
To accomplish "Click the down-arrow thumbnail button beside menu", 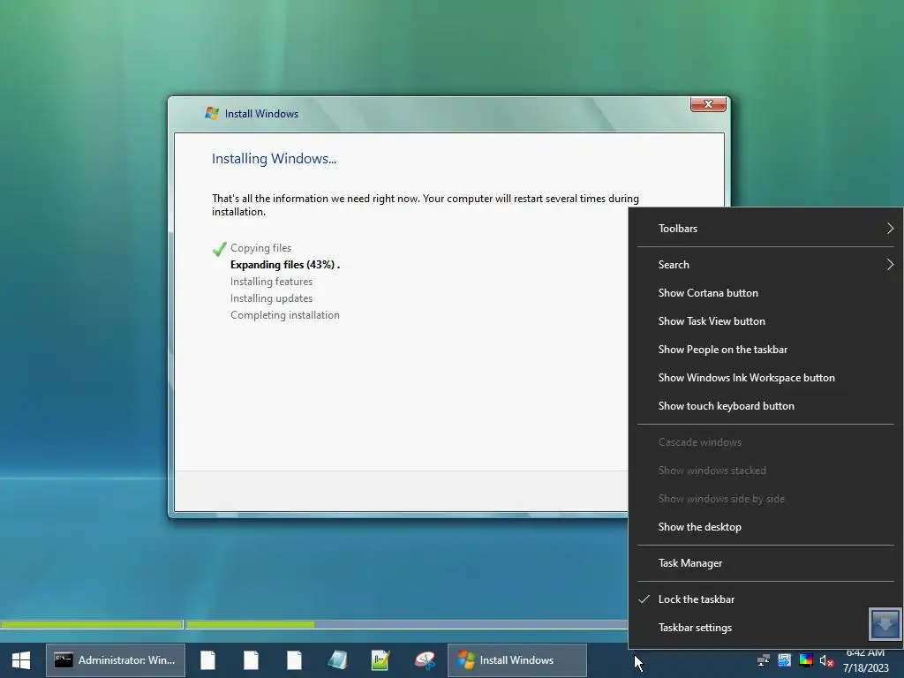I will [885, 624].
